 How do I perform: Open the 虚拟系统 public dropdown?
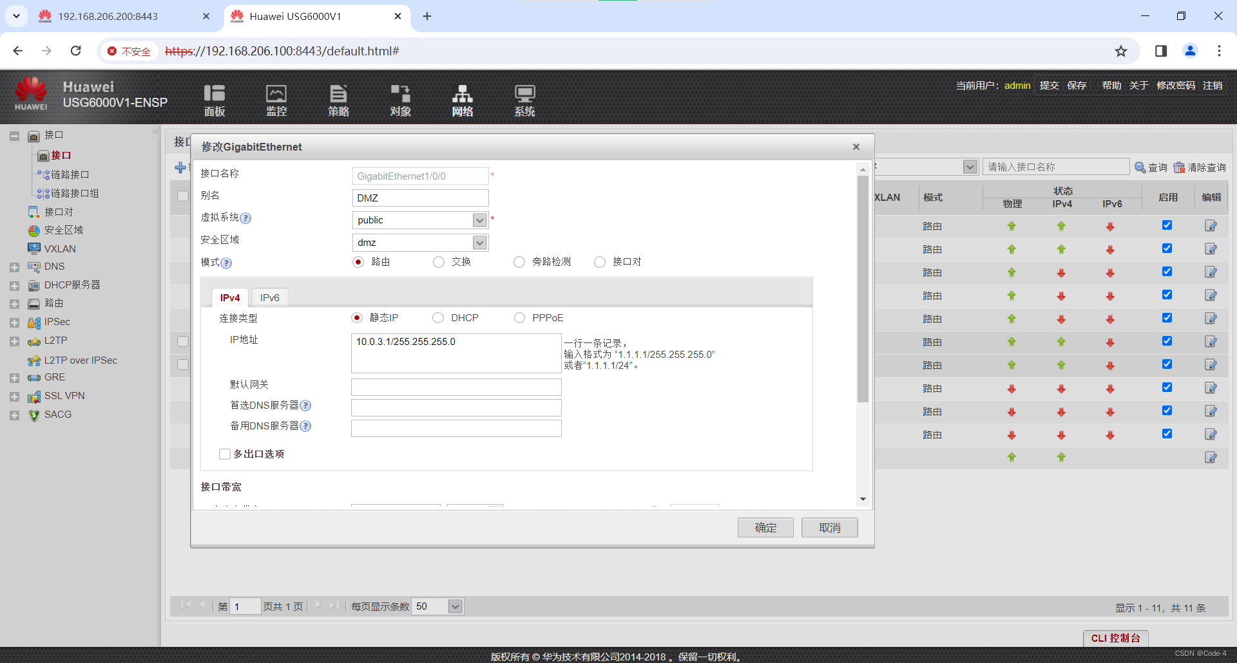pos(479,220)
